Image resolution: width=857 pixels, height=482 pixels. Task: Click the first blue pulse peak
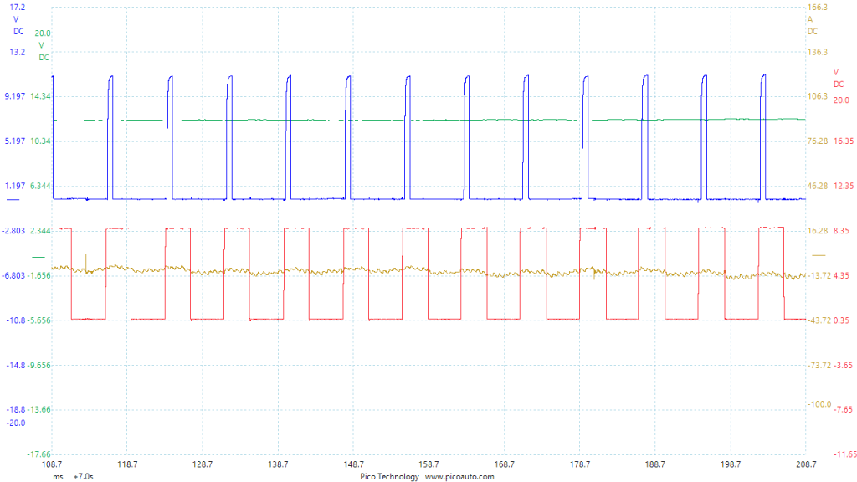[110, 77]
